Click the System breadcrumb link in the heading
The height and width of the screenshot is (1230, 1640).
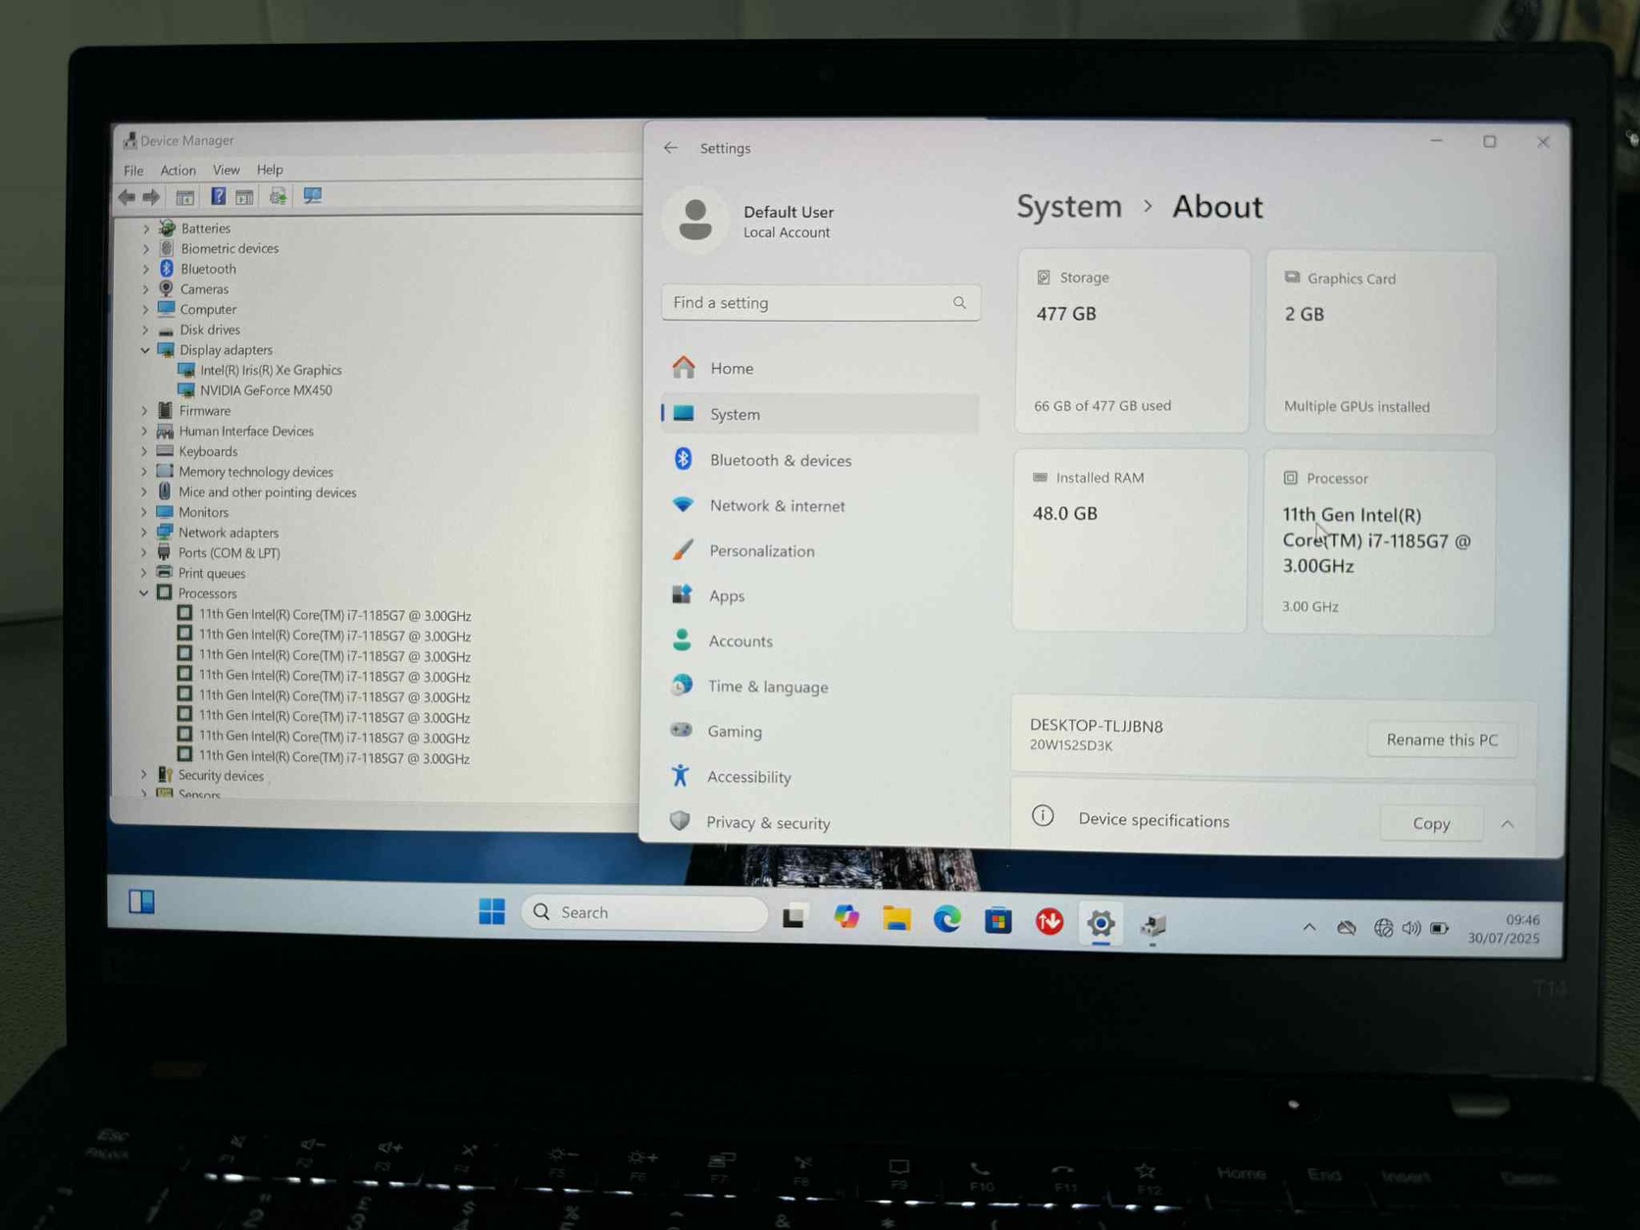coord(1068,207)
